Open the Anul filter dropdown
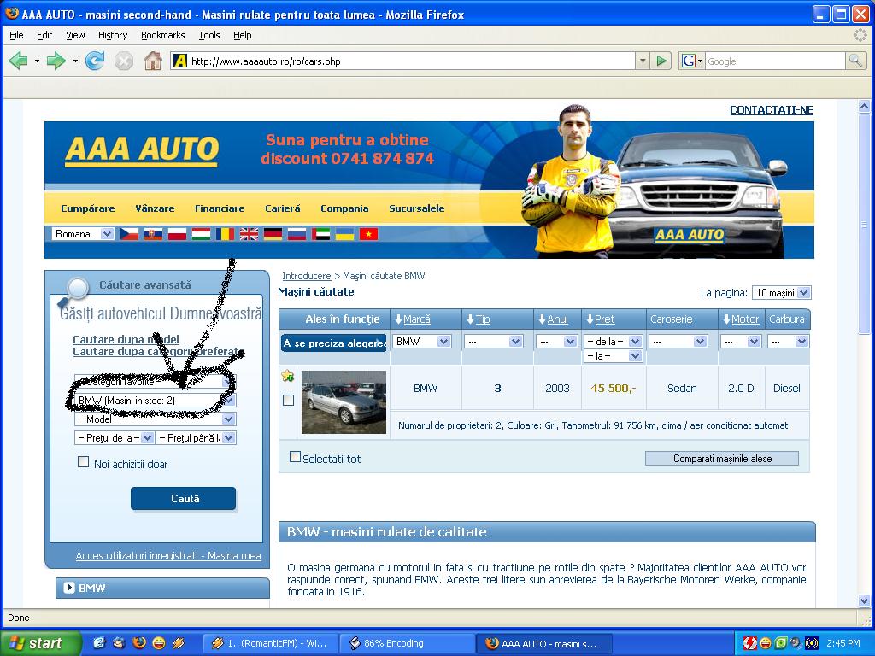Screen dimensions: 875x656 coord(556,342)
